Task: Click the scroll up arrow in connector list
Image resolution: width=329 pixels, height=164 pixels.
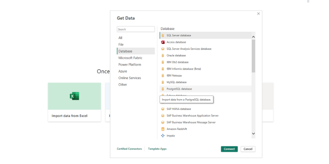Action: click(x=253, y=37)
